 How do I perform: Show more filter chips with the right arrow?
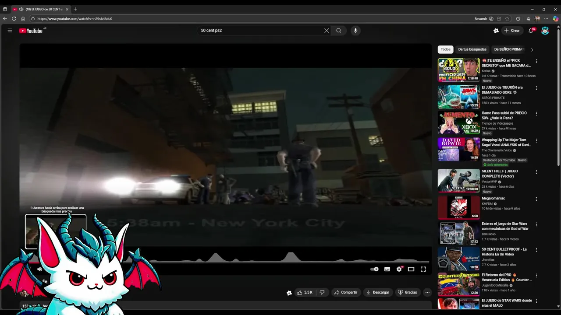click(532, 49)
